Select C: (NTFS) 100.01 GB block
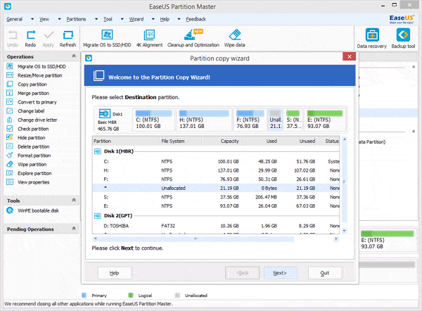 [153, 120]
